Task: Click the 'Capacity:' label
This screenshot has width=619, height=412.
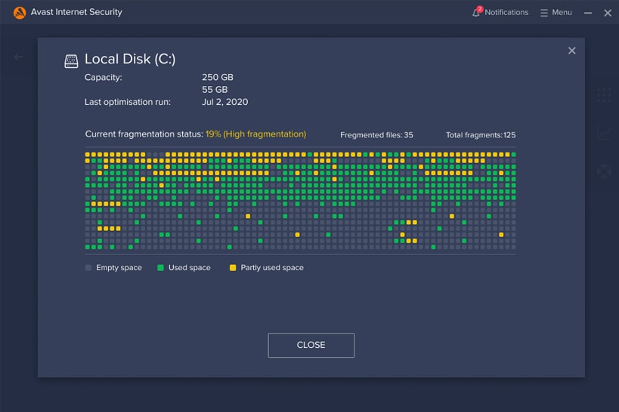Action: click(104, 77)
